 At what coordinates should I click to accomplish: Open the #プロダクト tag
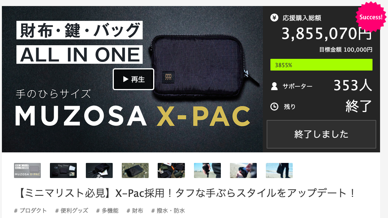pyautogui.click(x=30, y=210)
